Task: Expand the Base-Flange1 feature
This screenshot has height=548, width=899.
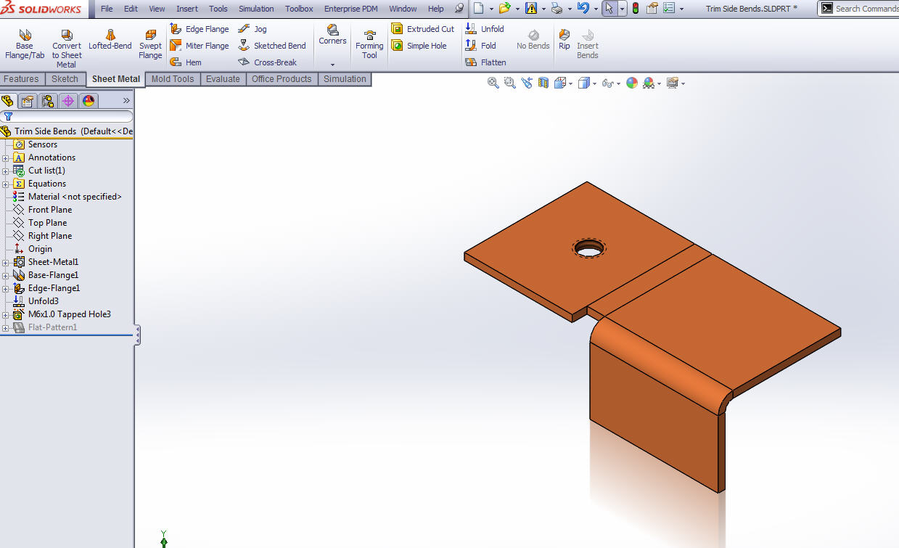Action: [6, 275]
